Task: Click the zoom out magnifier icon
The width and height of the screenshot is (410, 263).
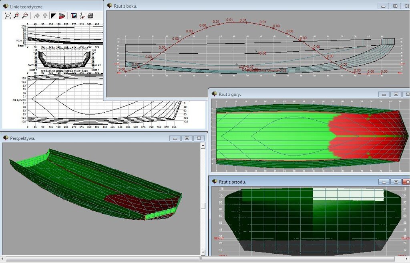Action: [25, 16]
